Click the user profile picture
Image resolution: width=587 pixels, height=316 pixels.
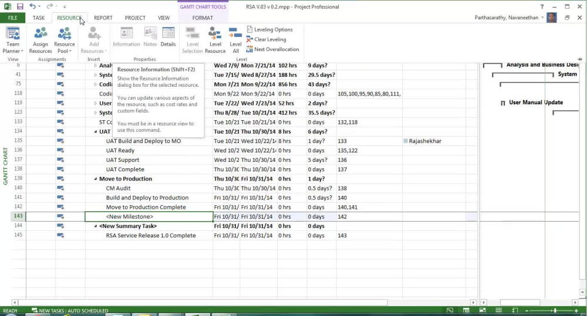coord(551,18)
